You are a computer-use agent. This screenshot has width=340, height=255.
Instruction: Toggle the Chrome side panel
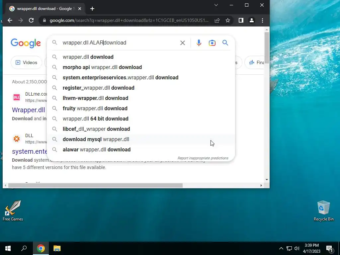click(241, 20)
